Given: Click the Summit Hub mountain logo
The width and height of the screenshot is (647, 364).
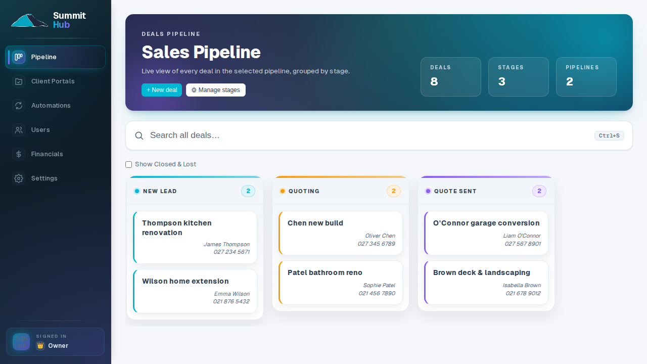Looking at the screenshot, I should coord(29,20).
